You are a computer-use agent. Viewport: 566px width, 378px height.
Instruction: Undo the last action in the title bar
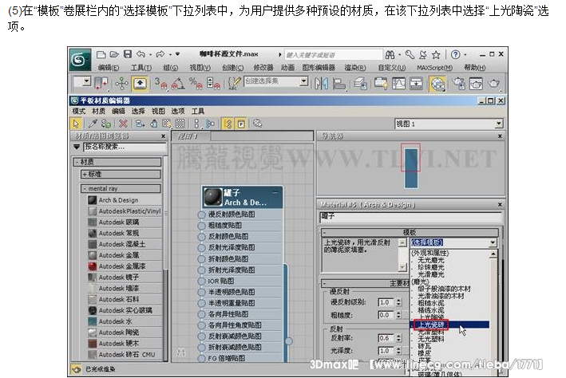pos(141,54)
